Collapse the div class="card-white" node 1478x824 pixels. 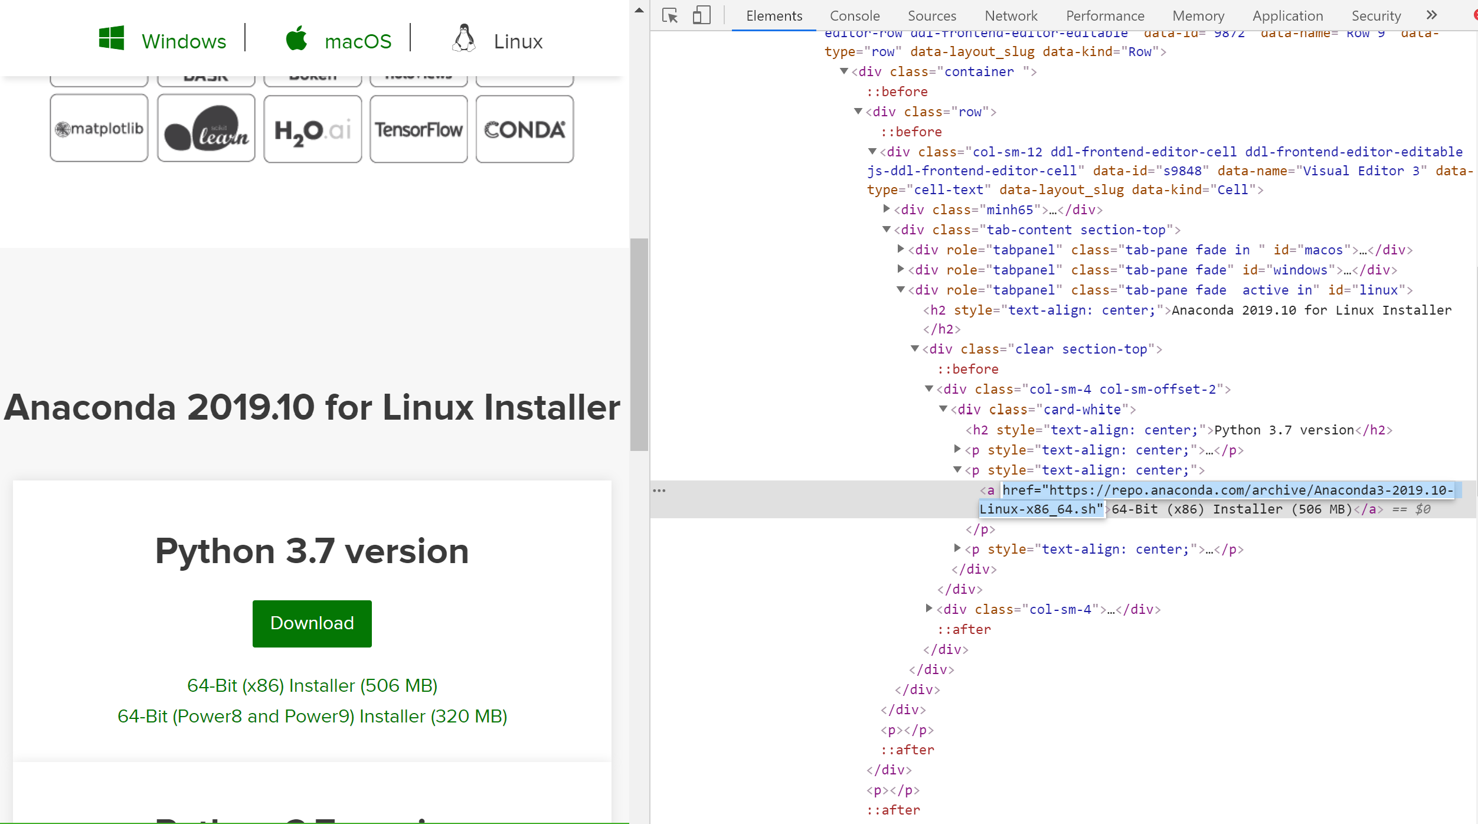(x=943, y=409)
